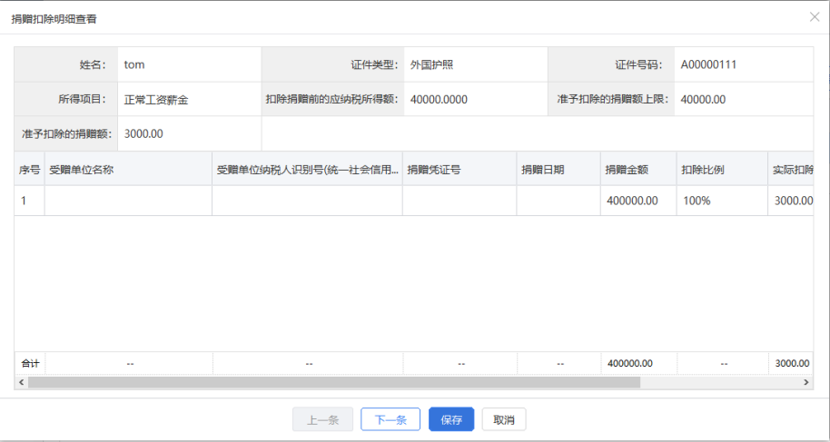Click the 40000.00 donation limit value
This screenshot has width=830, height=442.
[703, 100]
